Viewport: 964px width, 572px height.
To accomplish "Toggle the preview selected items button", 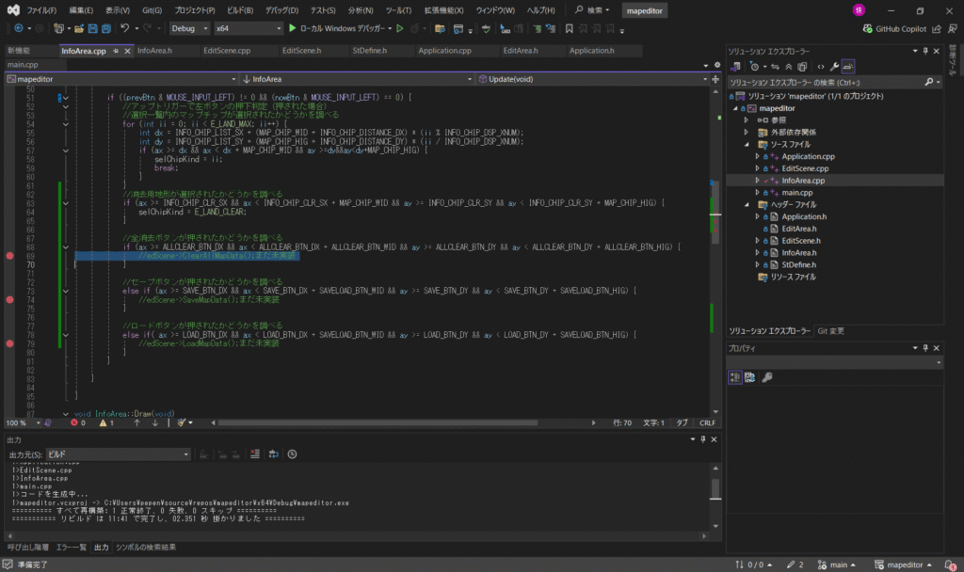I will coord(849,67).
